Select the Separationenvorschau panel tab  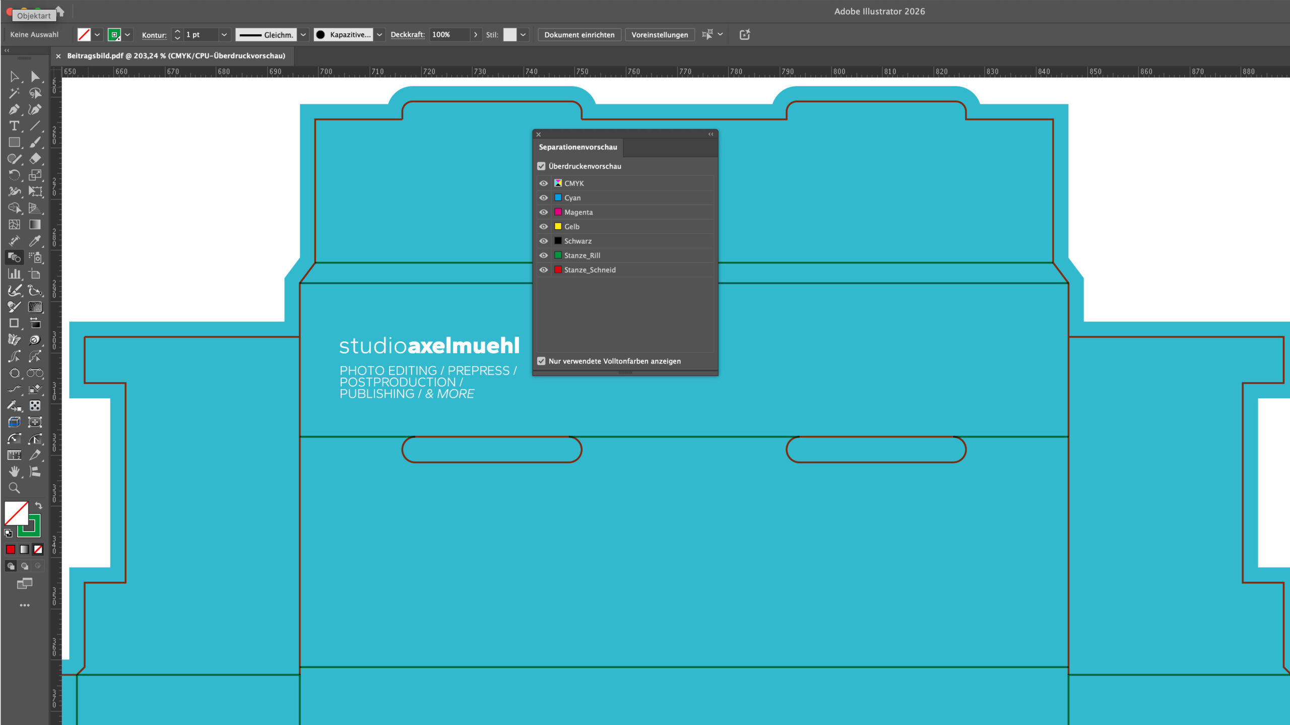point(577,147)
